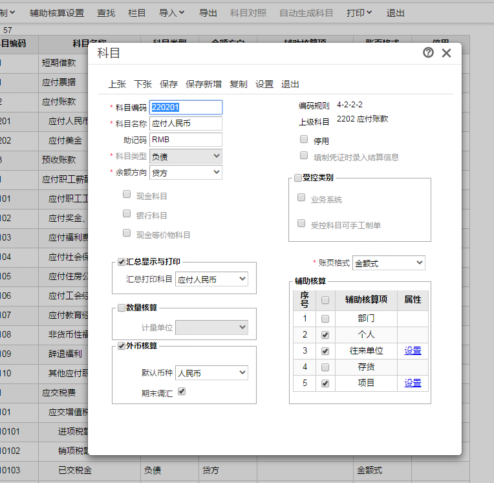Image resolution: width=494 pixels, height=483 pixels.
Task: Open the 科目类型 dropdown
Action: (x=186, y=156)
